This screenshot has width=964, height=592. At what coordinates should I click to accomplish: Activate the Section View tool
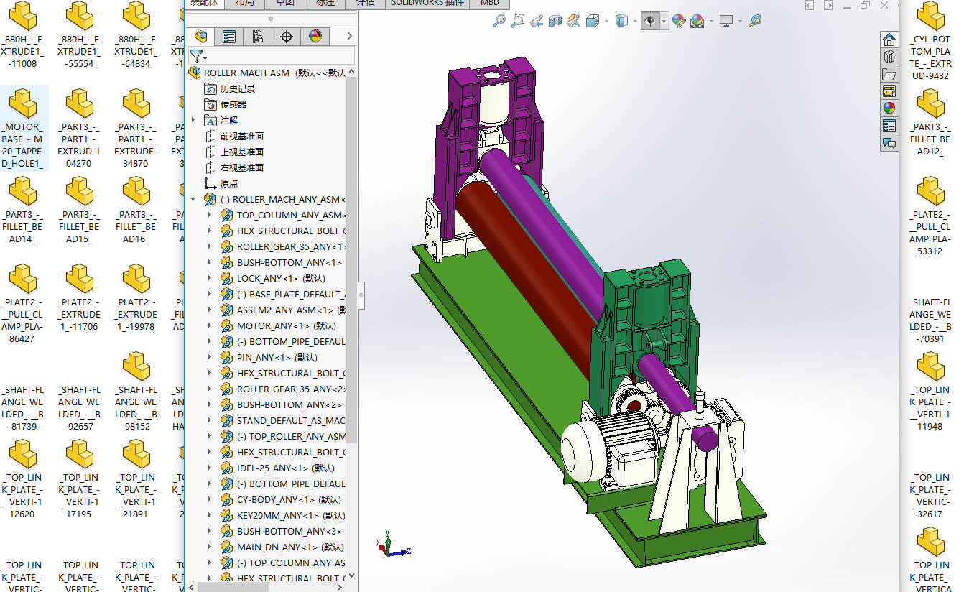pyautogui.click(x=555, y=22)
